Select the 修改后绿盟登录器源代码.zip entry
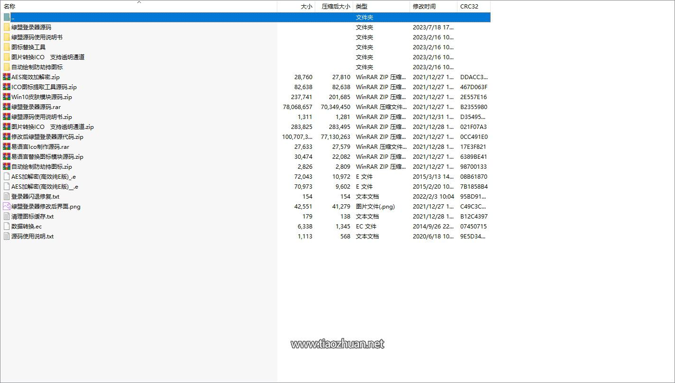Screen dimensions: 675x383 [x=47, y=137]
